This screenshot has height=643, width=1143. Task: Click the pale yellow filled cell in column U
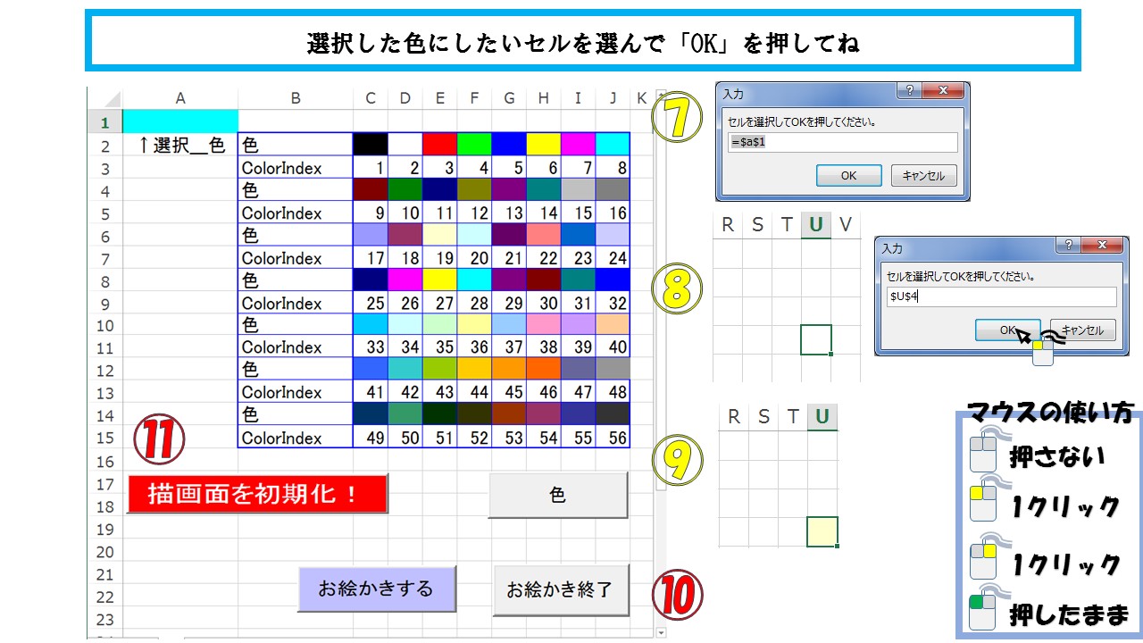pyautogui.click(x=822, y=531)
